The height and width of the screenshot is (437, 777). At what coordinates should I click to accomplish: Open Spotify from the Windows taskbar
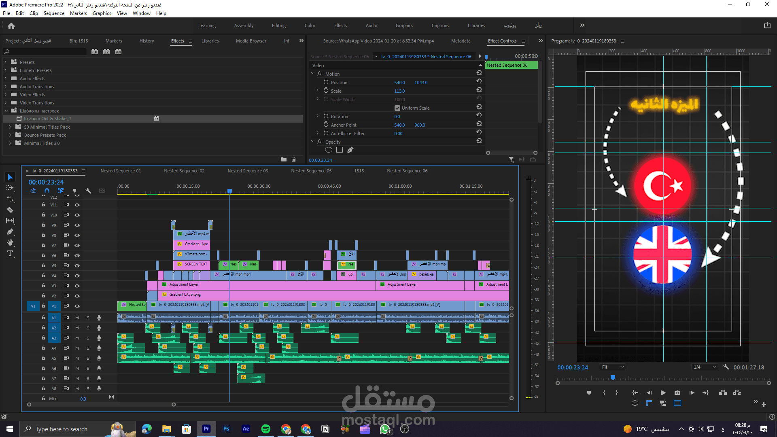(x=266, y=429)
